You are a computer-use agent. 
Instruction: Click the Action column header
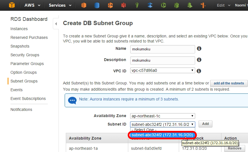[x=230, y=138]
